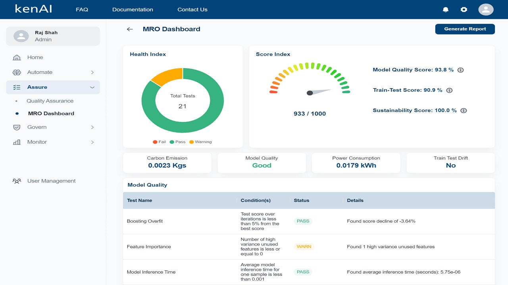The image size is (508, 285).
Task: Click the Monitor bar chart icon
Action: (x=17, y=142)
